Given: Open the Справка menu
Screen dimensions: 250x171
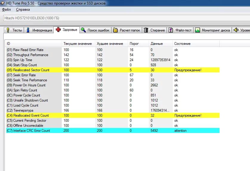Looking at the screenshot, I should [x=23, y=9].
